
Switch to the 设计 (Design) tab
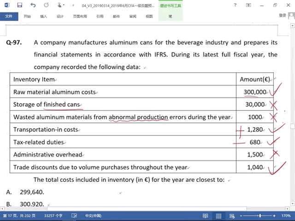click(60, 17)
